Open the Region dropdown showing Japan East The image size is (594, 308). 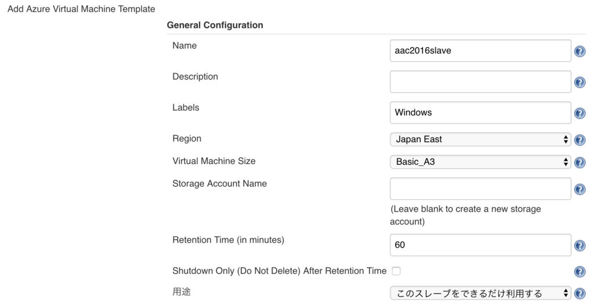click(x=480, y=139)
